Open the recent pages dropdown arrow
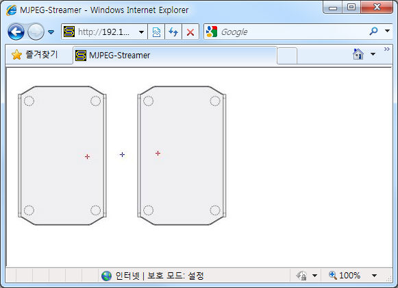This screenshot has width=398, height=288. coord(51,32)
